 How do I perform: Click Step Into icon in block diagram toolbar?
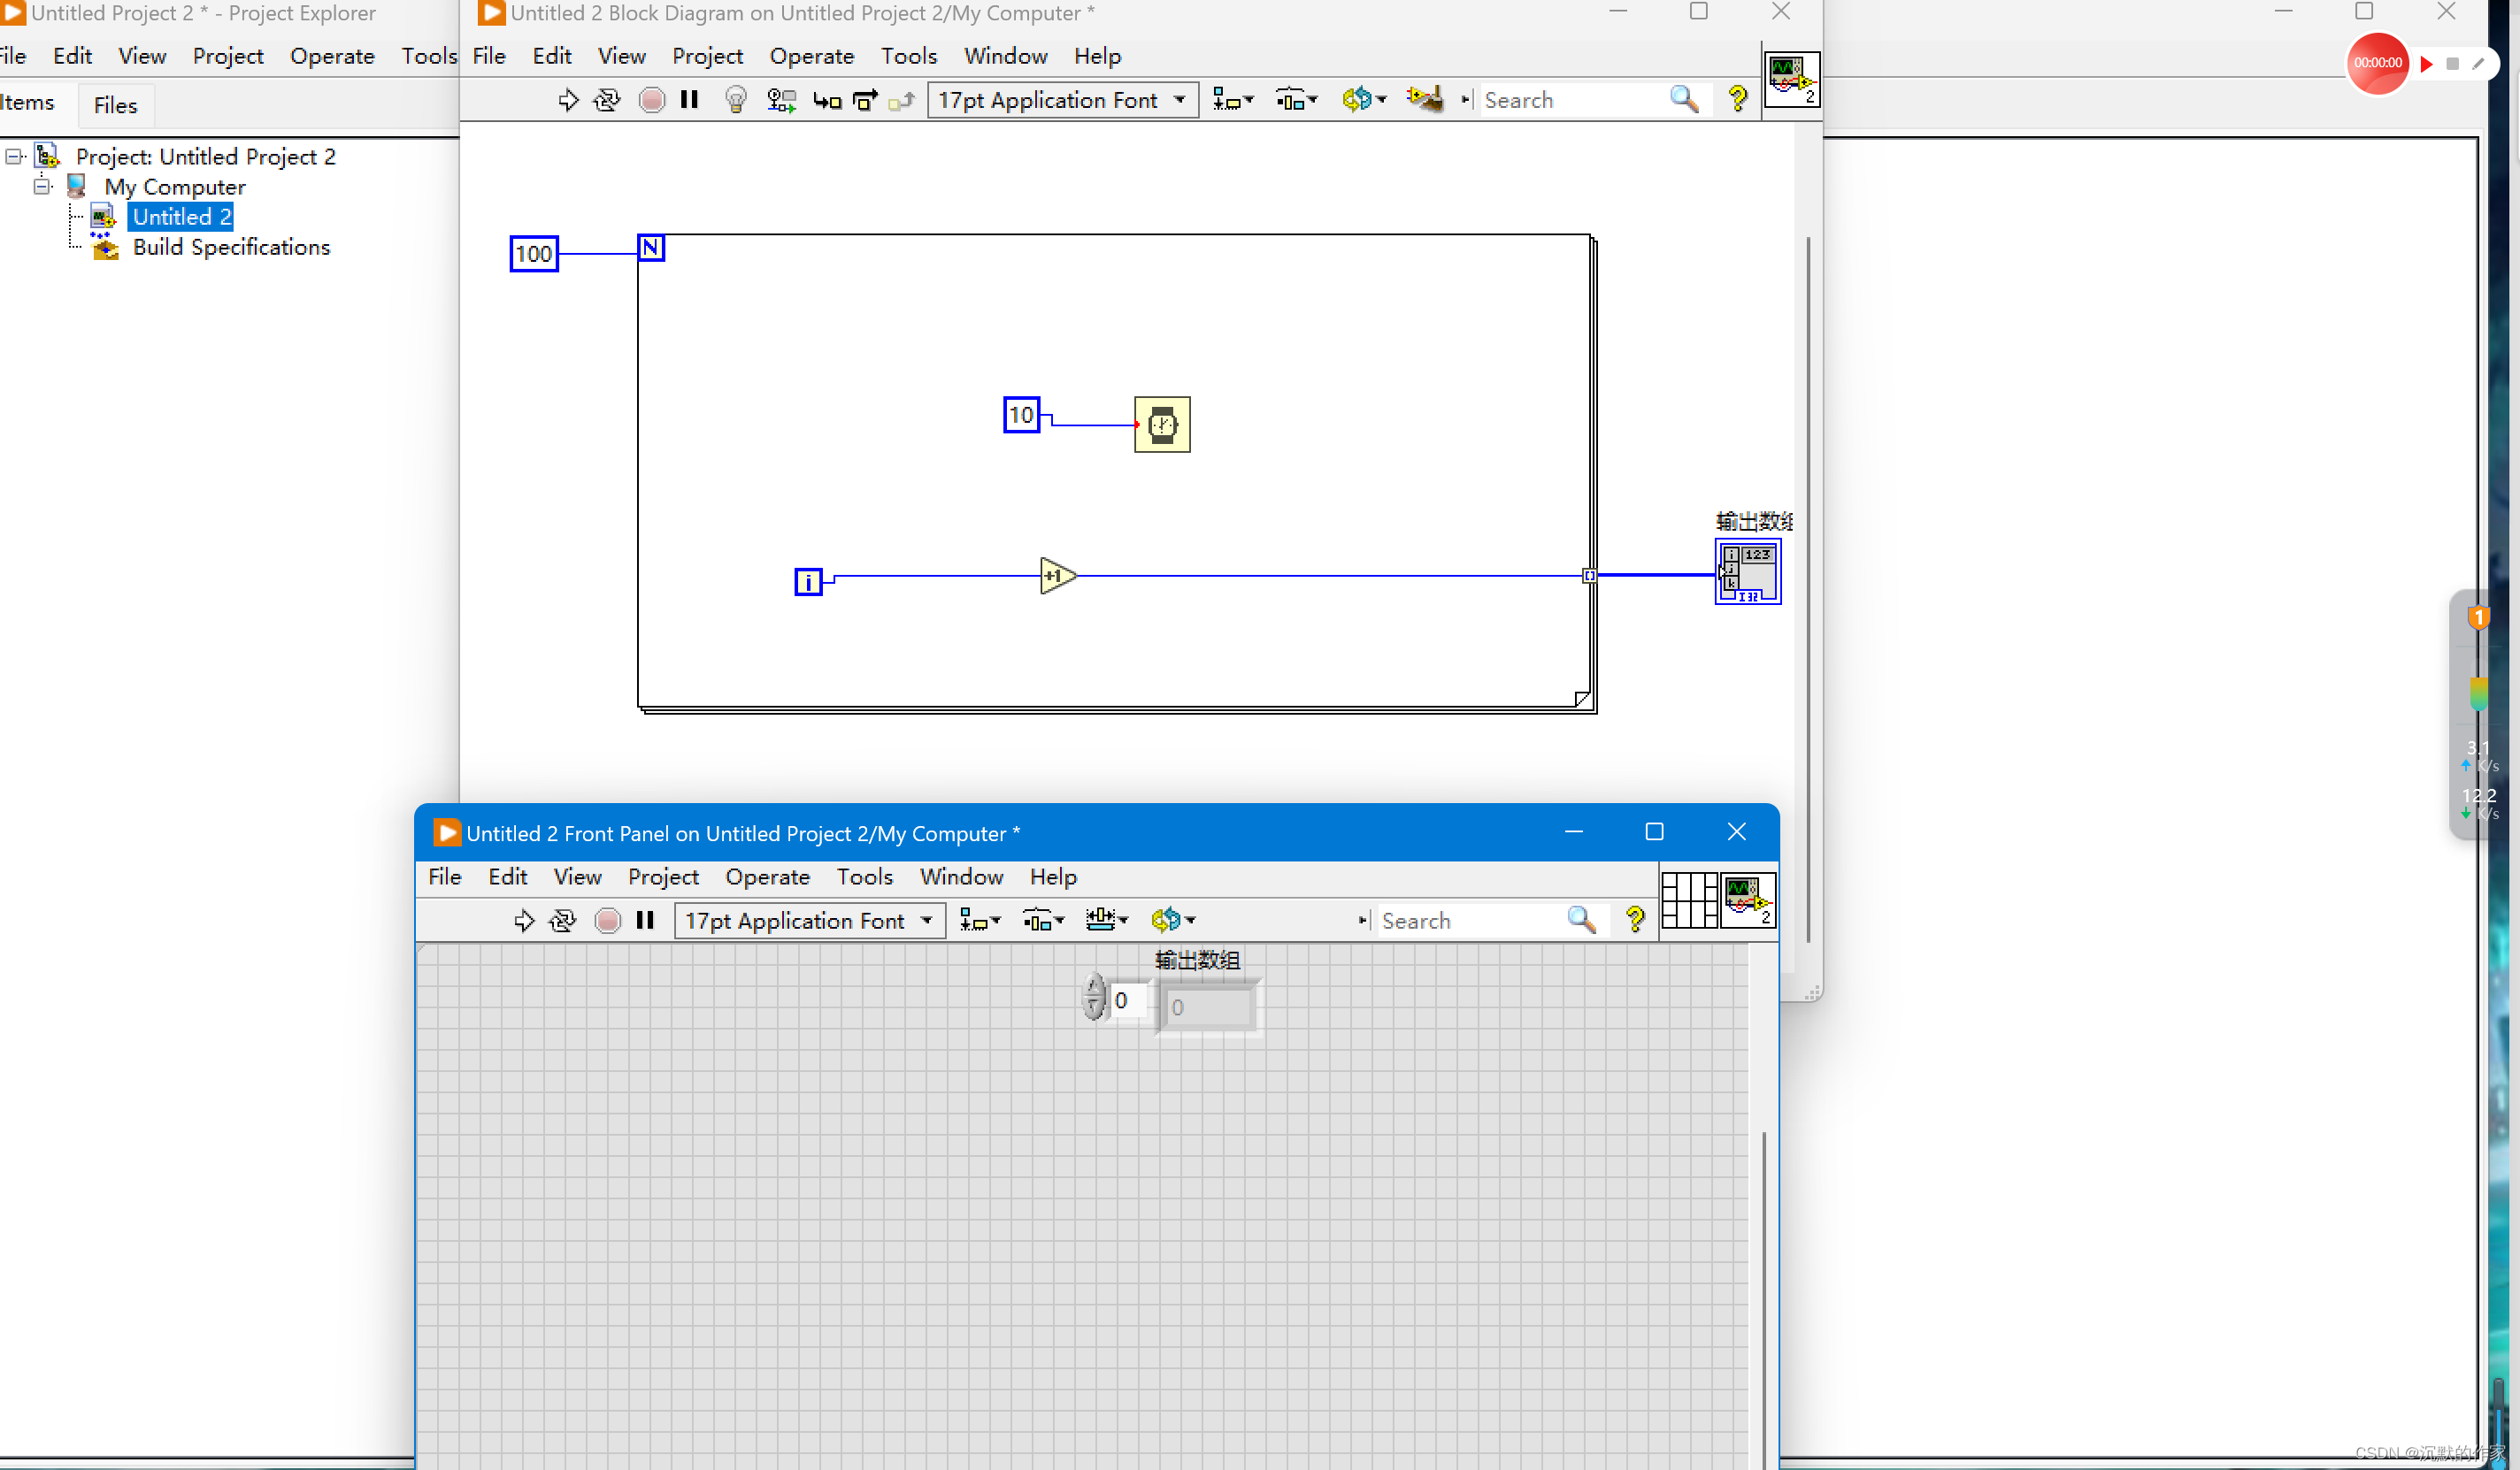pos(826,100)
